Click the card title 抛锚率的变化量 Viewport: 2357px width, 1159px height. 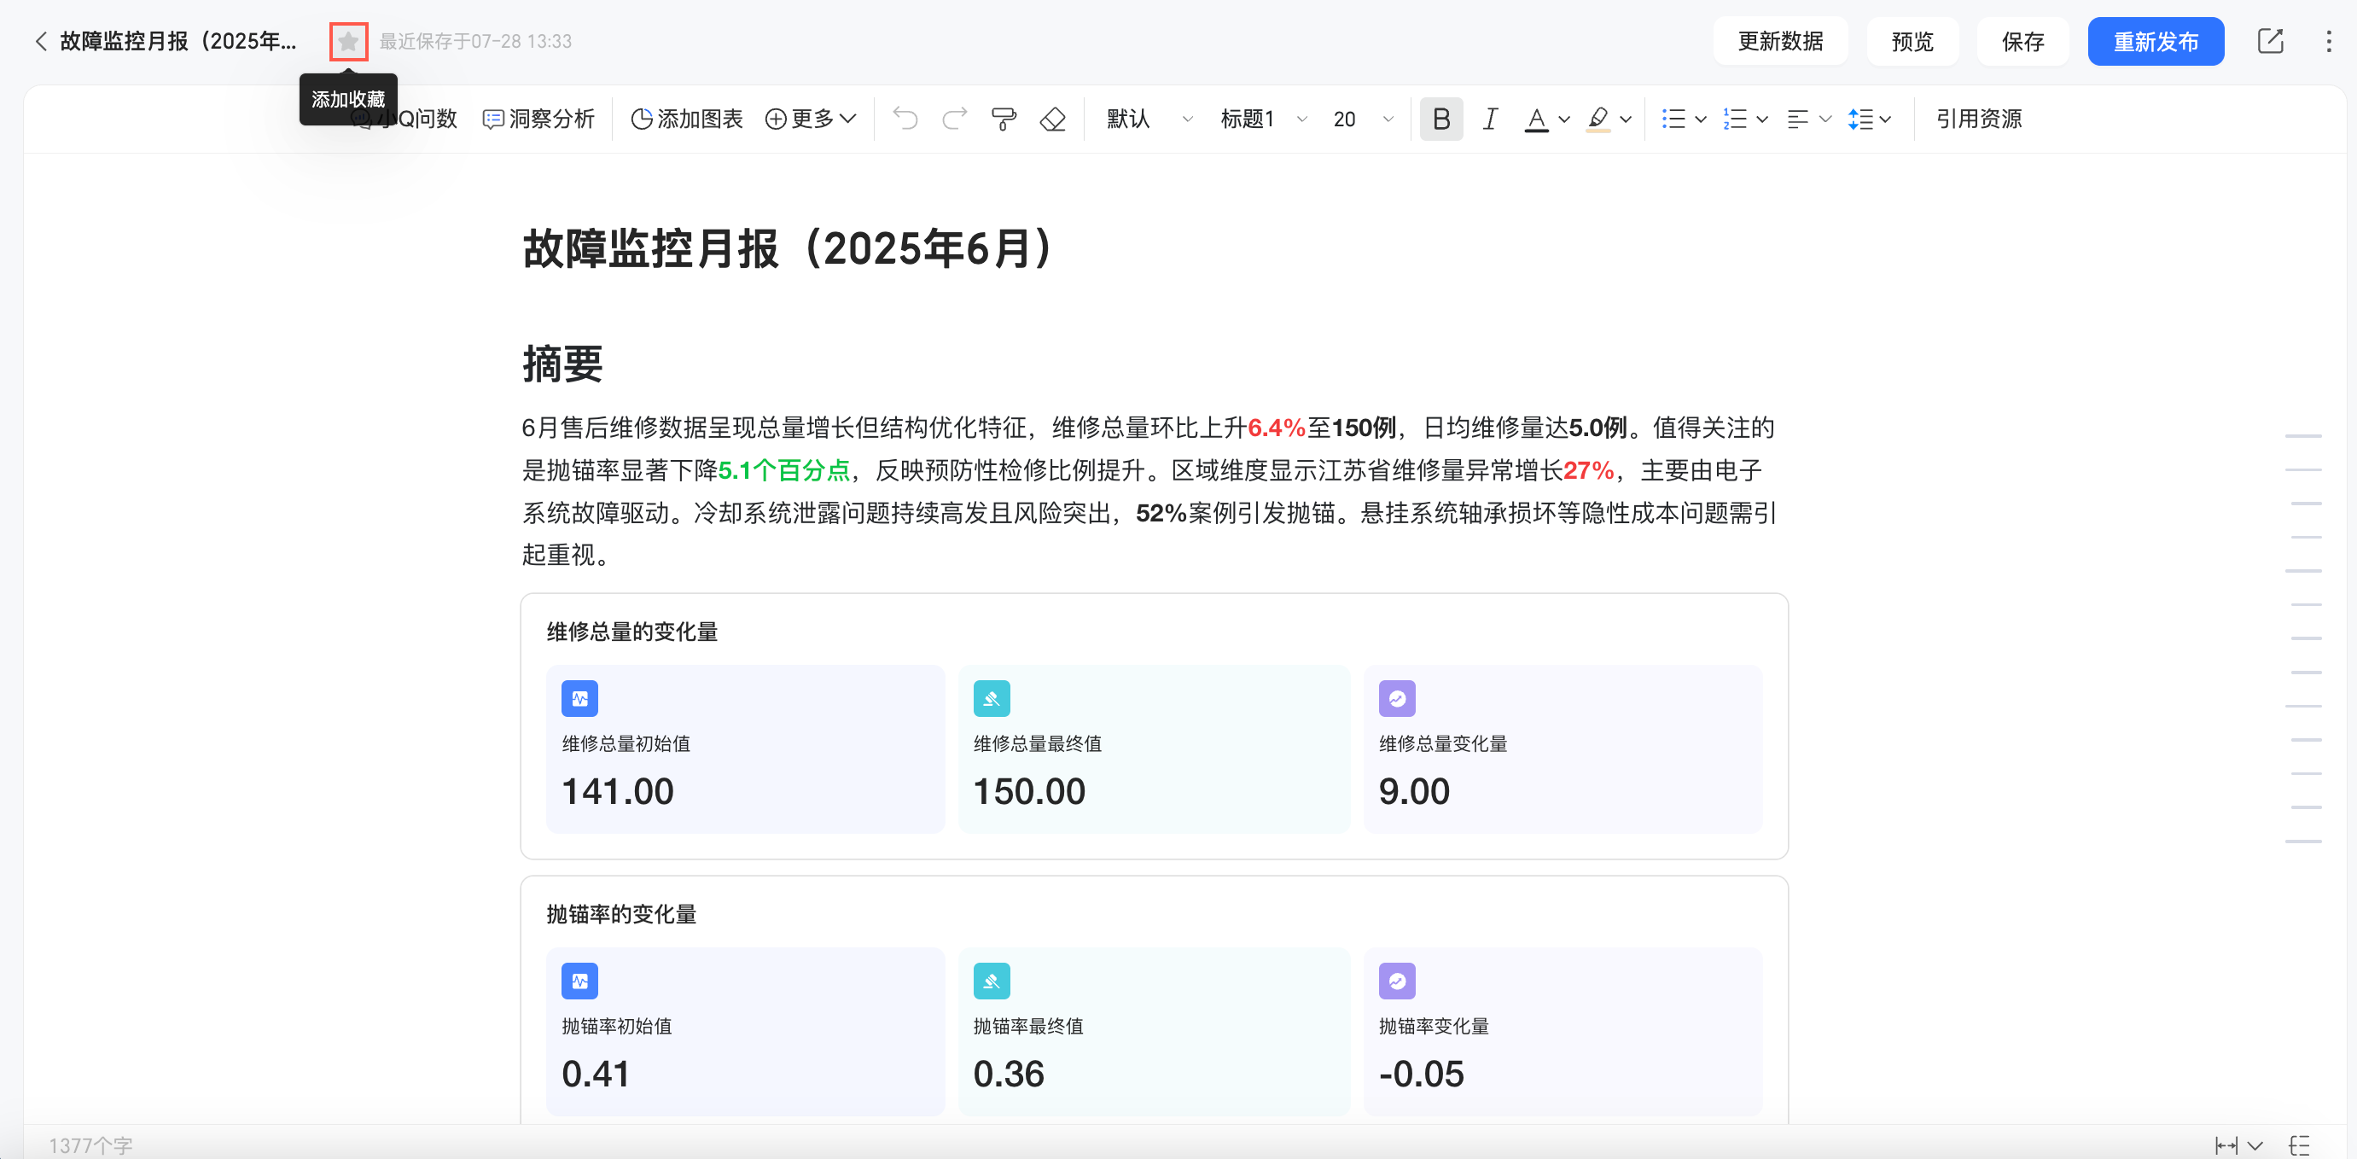point(621,914)
